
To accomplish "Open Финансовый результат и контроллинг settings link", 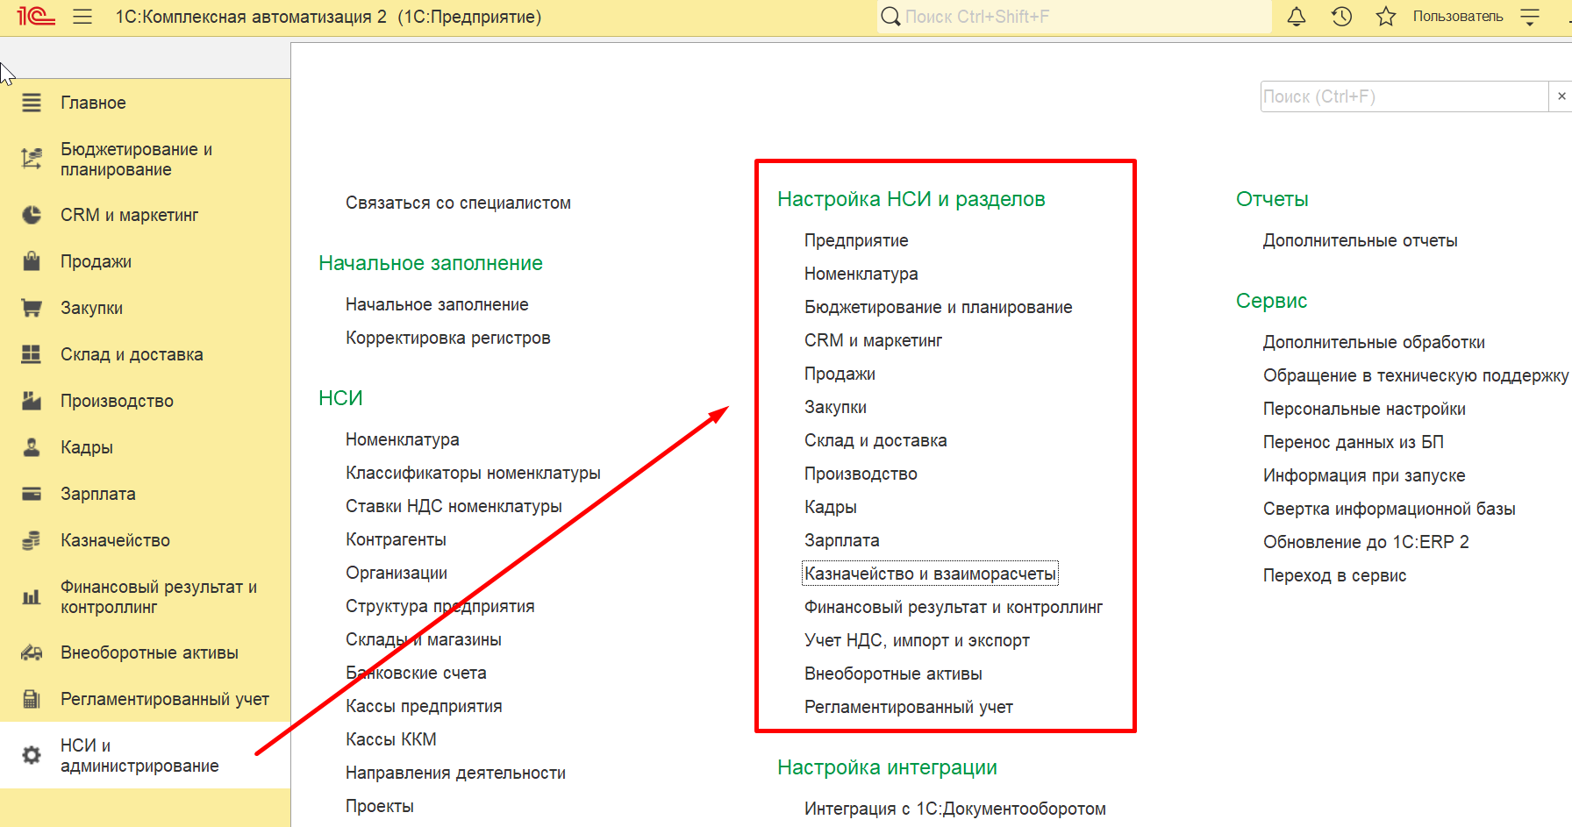I will click(954, 607).
